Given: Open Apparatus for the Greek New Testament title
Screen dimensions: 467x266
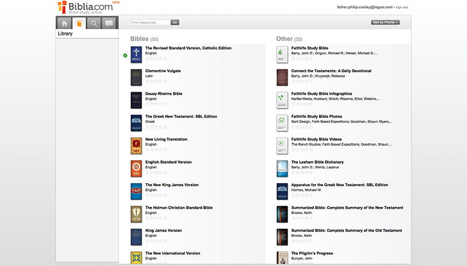Looking at the screenshot, I should pos(339,185).
